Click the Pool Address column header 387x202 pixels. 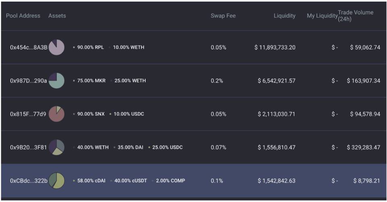click(23, 16)
